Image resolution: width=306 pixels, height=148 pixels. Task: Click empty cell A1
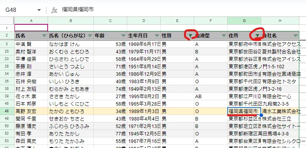31,28
